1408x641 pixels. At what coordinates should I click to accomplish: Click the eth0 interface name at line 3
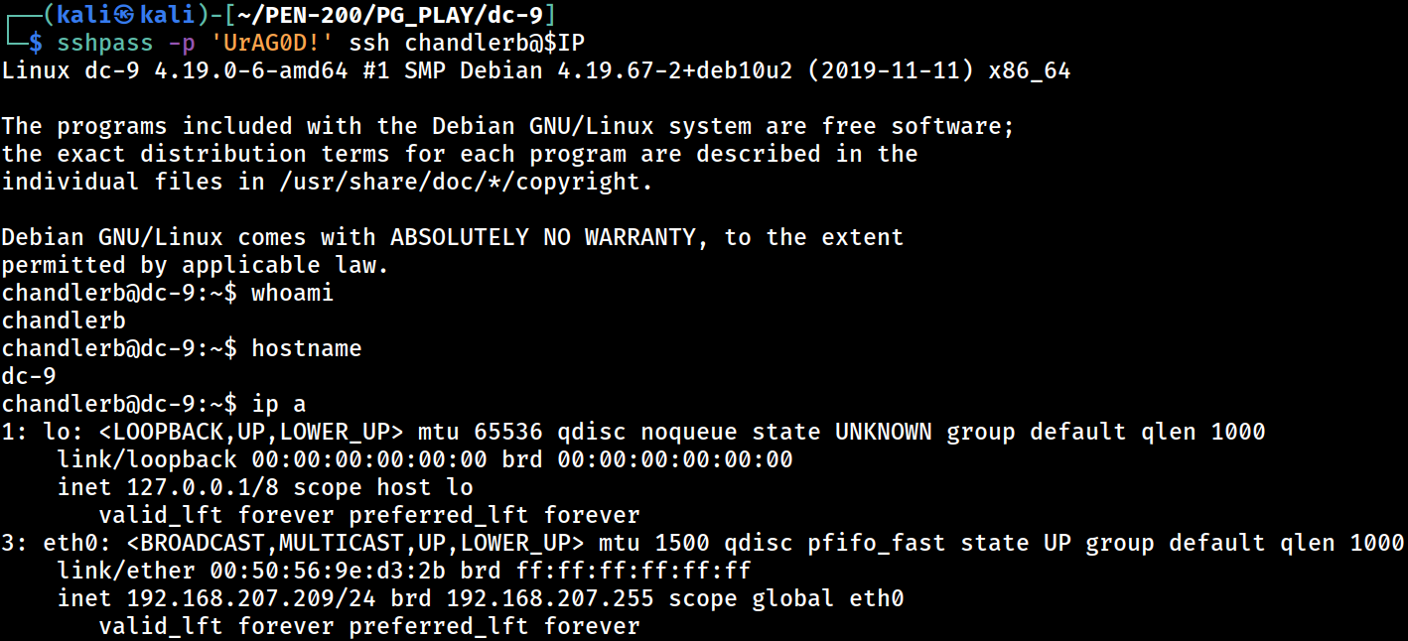[x=70, y=543]
